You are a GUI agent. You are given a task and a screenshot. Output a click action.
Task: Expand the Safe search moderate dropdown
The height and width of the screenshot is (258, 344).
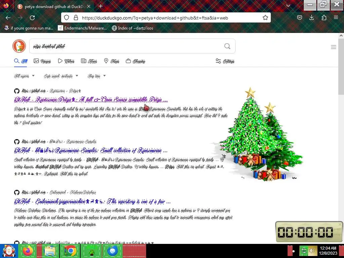61,76
